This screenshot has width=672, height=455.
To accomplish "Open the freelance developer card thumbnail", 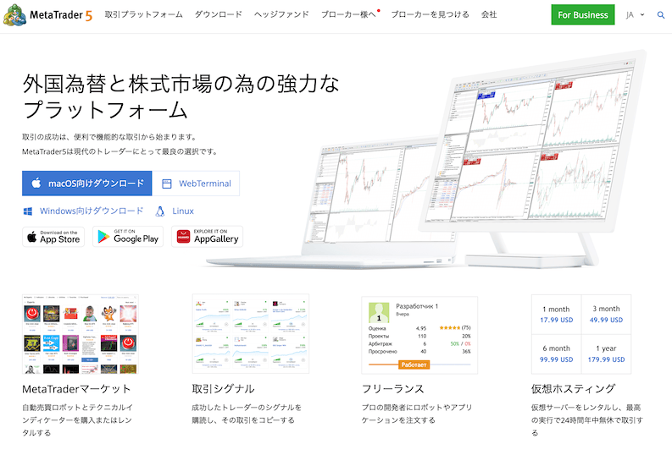I will coord(419,335).
